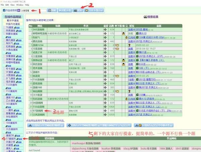Click the lock icon in 哔哩哔哩漫画 row
Screen dimensions: 201x152
[x=124, y=33]
